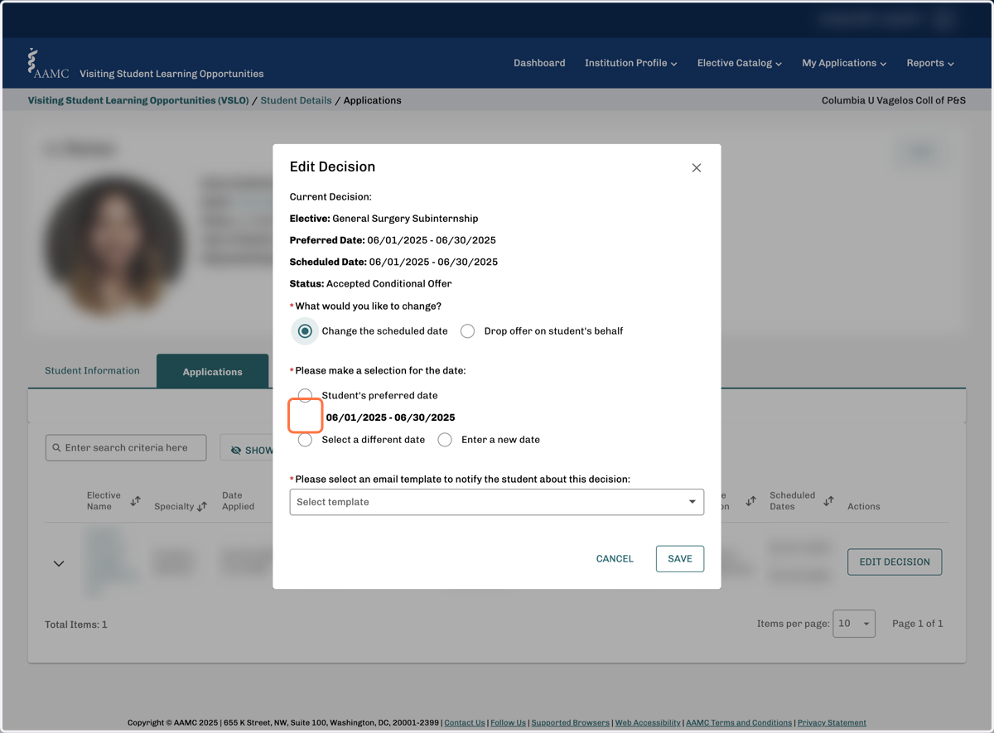Open AAMC Terms and Conditions link

coord(739,723)
